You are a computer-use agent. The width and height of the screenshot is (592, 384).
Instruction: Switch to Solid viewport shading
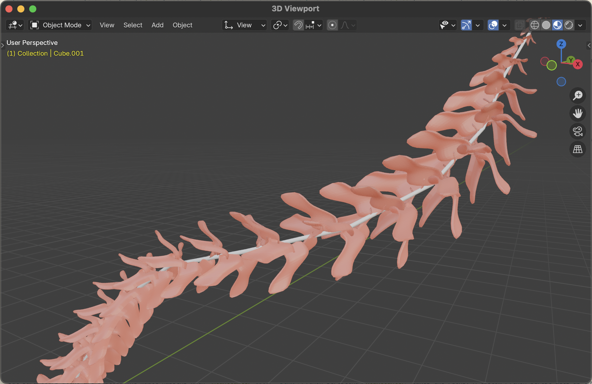[546, 25]
